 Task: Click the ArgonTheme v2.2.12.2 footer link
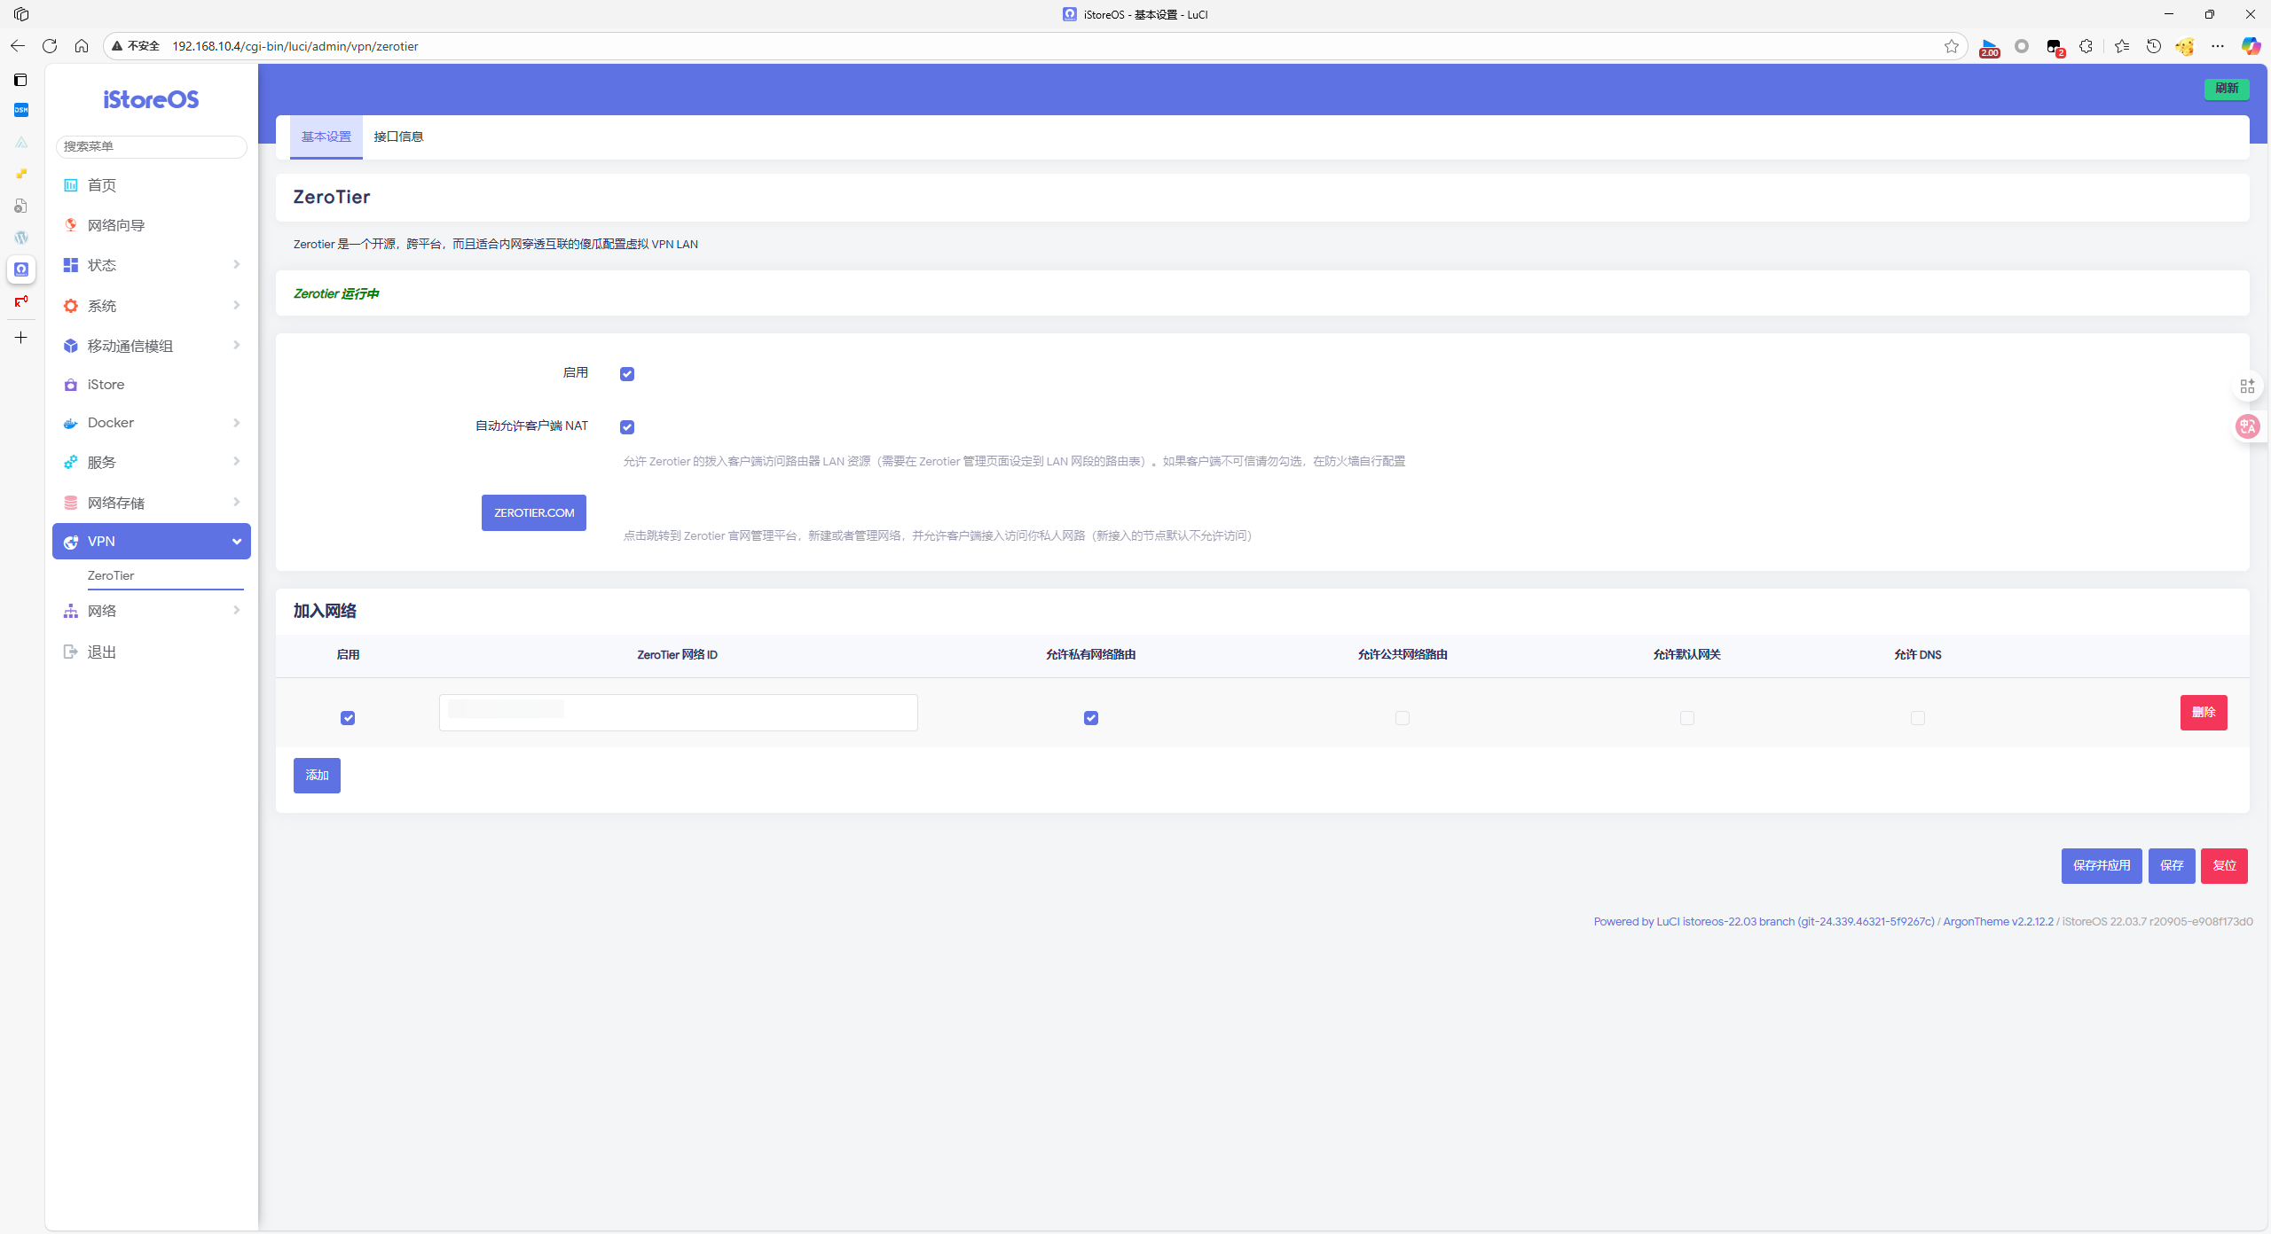(1998, 922)
